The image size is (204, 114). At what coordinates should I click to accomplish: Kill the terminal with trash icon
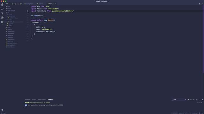(x=194, y=100)
